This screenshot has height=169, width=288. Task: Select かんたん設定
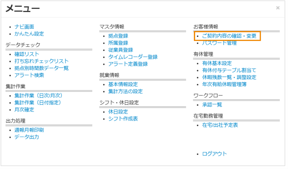tap(29, 33)
